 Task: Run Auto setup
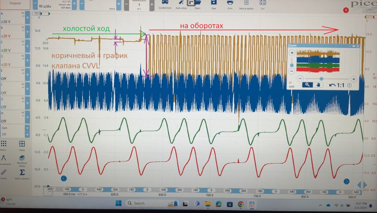(181, 4)
